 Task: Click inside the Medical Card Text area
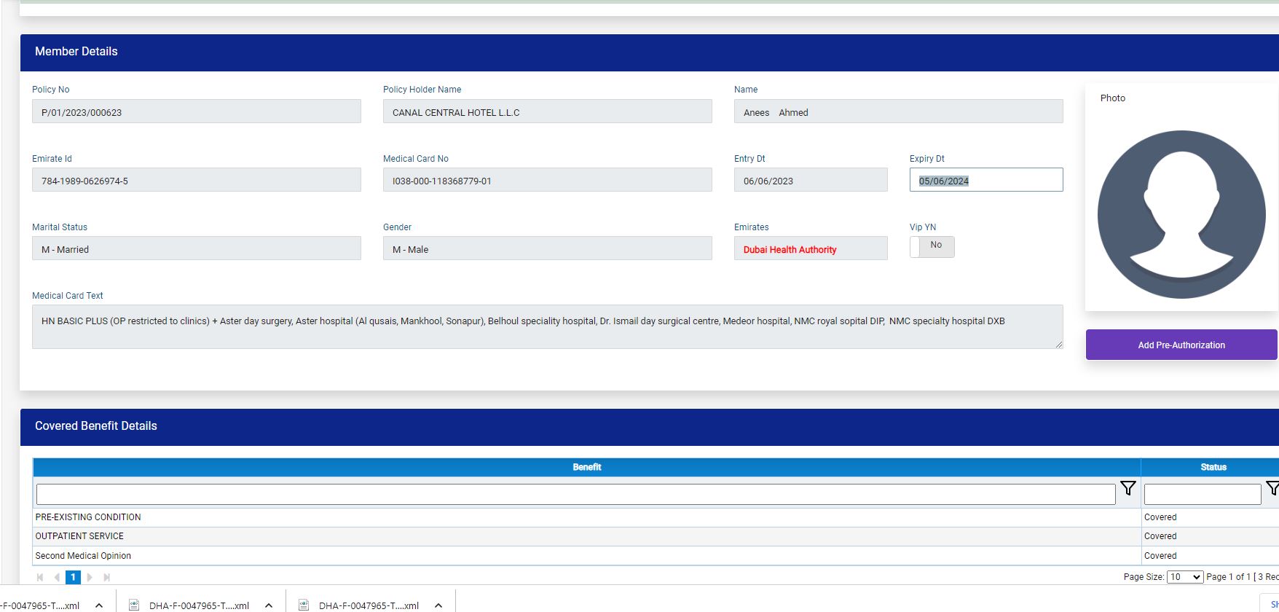coord(548,326)
